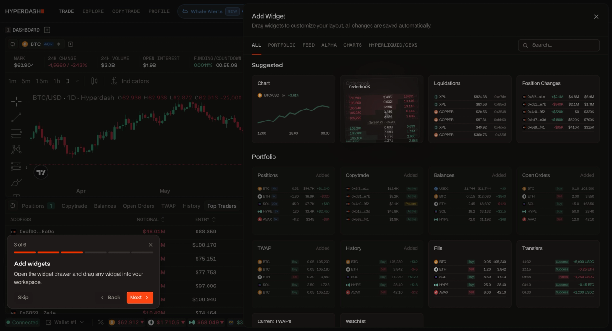Image resolution: width=612 pixels, height=331 pixels.
Task: Click the Next button in the tour popup
Action: pos(140,298)
